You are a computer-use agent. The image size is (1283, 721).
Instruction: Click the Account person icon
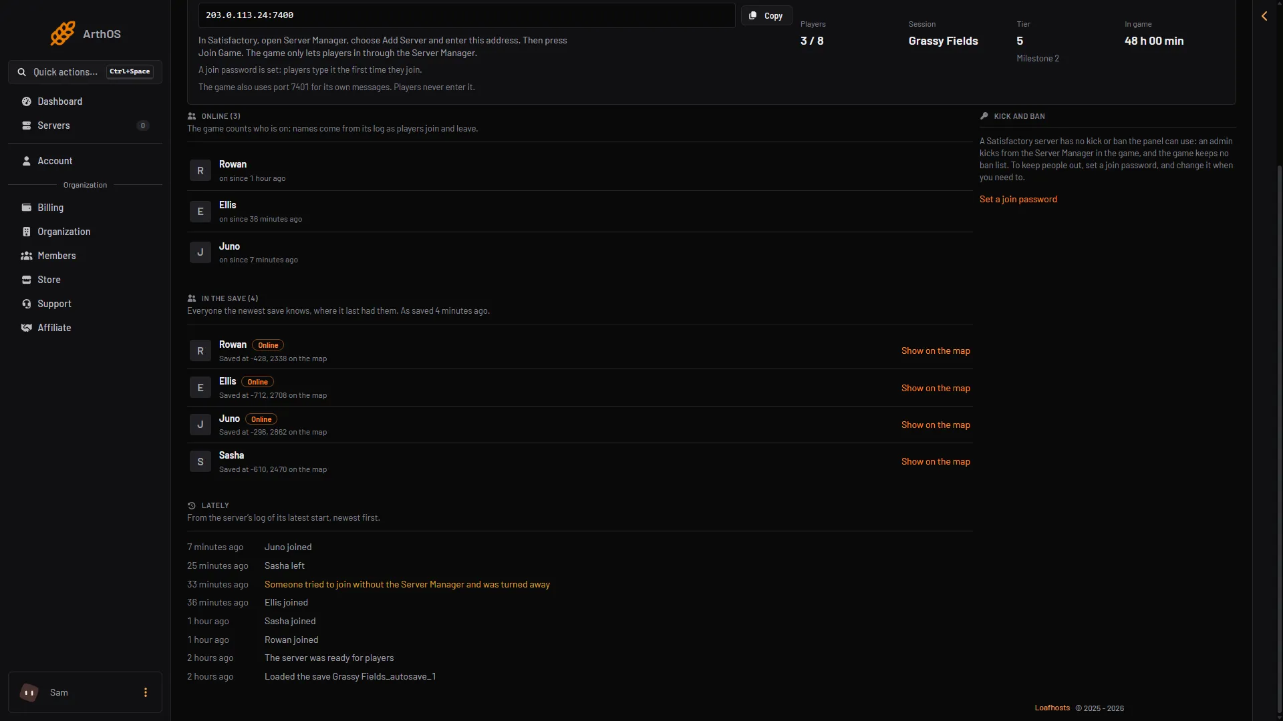27,161
